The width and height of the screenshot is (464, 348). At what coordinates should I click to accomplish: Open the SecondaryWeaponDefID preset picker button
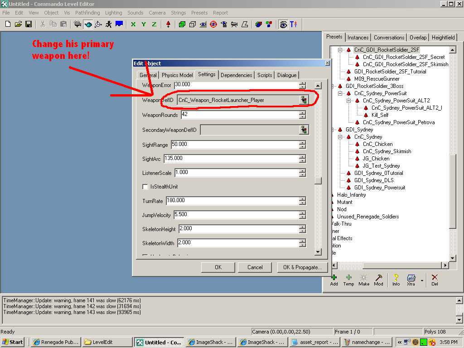pos(304,130)
